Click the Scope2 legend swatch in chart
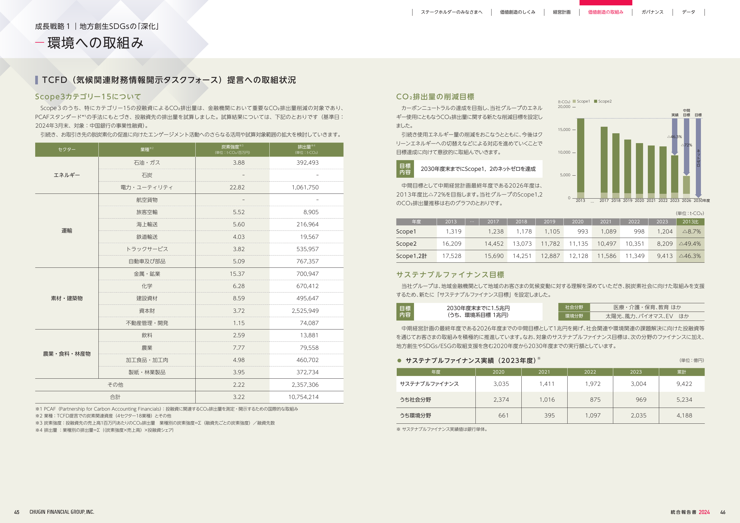Viewport: 740px width, 523px height. click(596, 101)
